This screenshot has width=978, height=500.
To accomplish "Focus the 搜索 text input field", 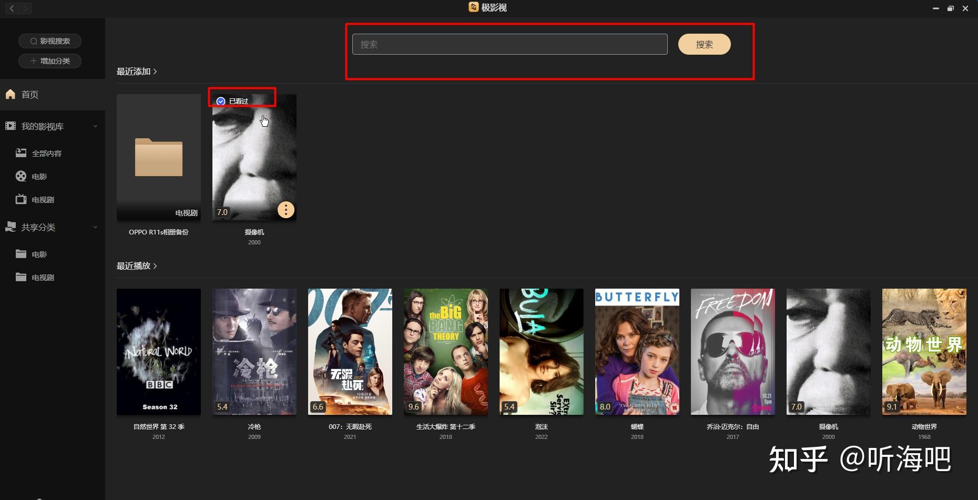I will (x=510, y=44).
